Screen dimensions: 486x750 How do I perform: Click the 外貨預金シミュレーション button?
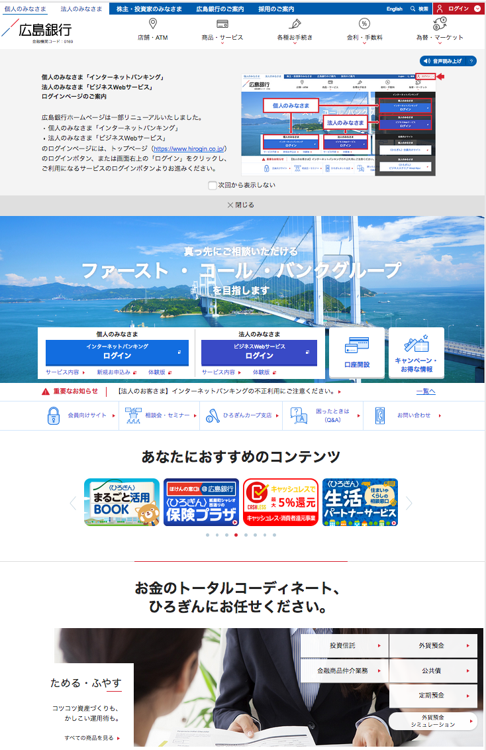click(433, 722)
